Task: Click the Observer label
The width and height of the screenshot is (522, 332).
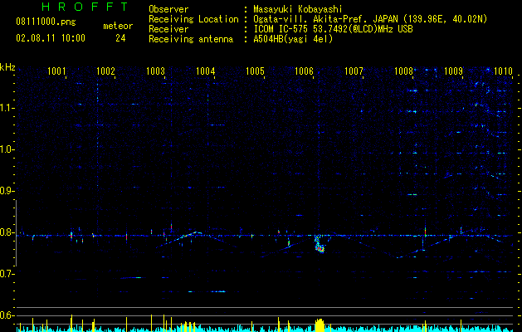Action: pos(168,9)
